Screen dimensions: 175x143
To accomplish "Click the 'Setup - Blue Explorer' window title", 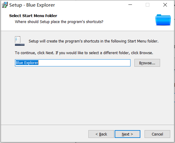I will tap(32, 5).
